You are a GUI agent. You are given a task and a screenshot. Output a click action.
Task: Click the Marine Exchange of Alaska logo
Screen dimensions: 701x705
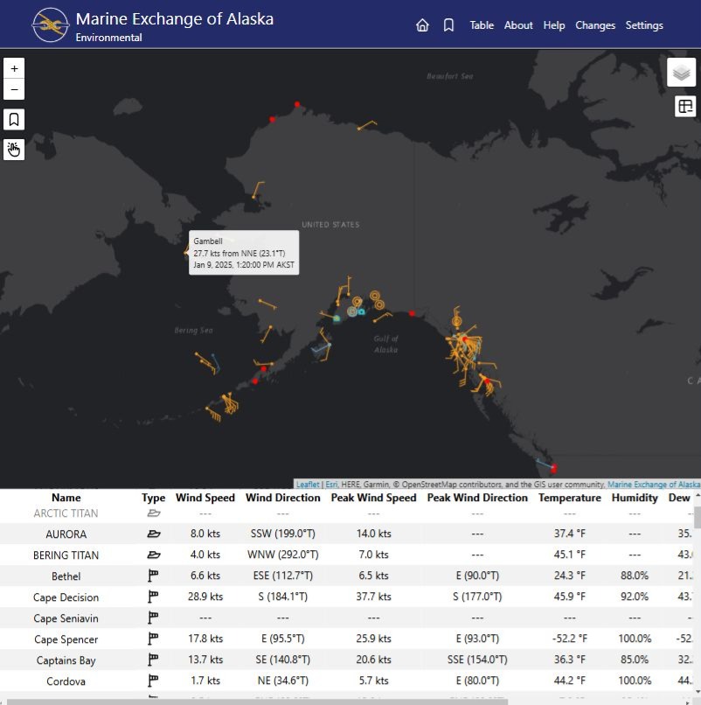(x=51, y=24)
